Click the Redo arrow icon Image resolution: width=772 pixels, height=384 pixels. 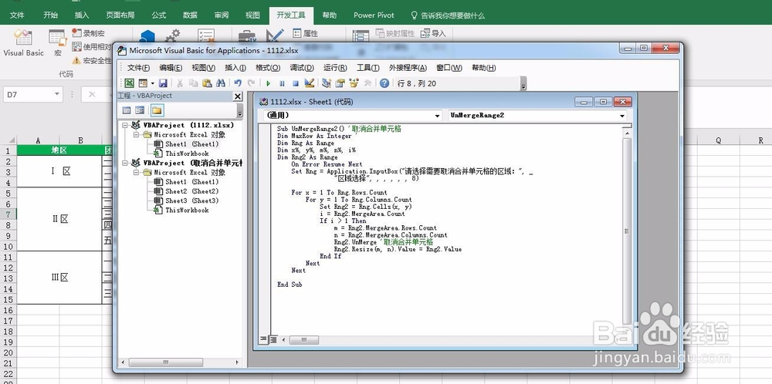click(x=251, y=83)
